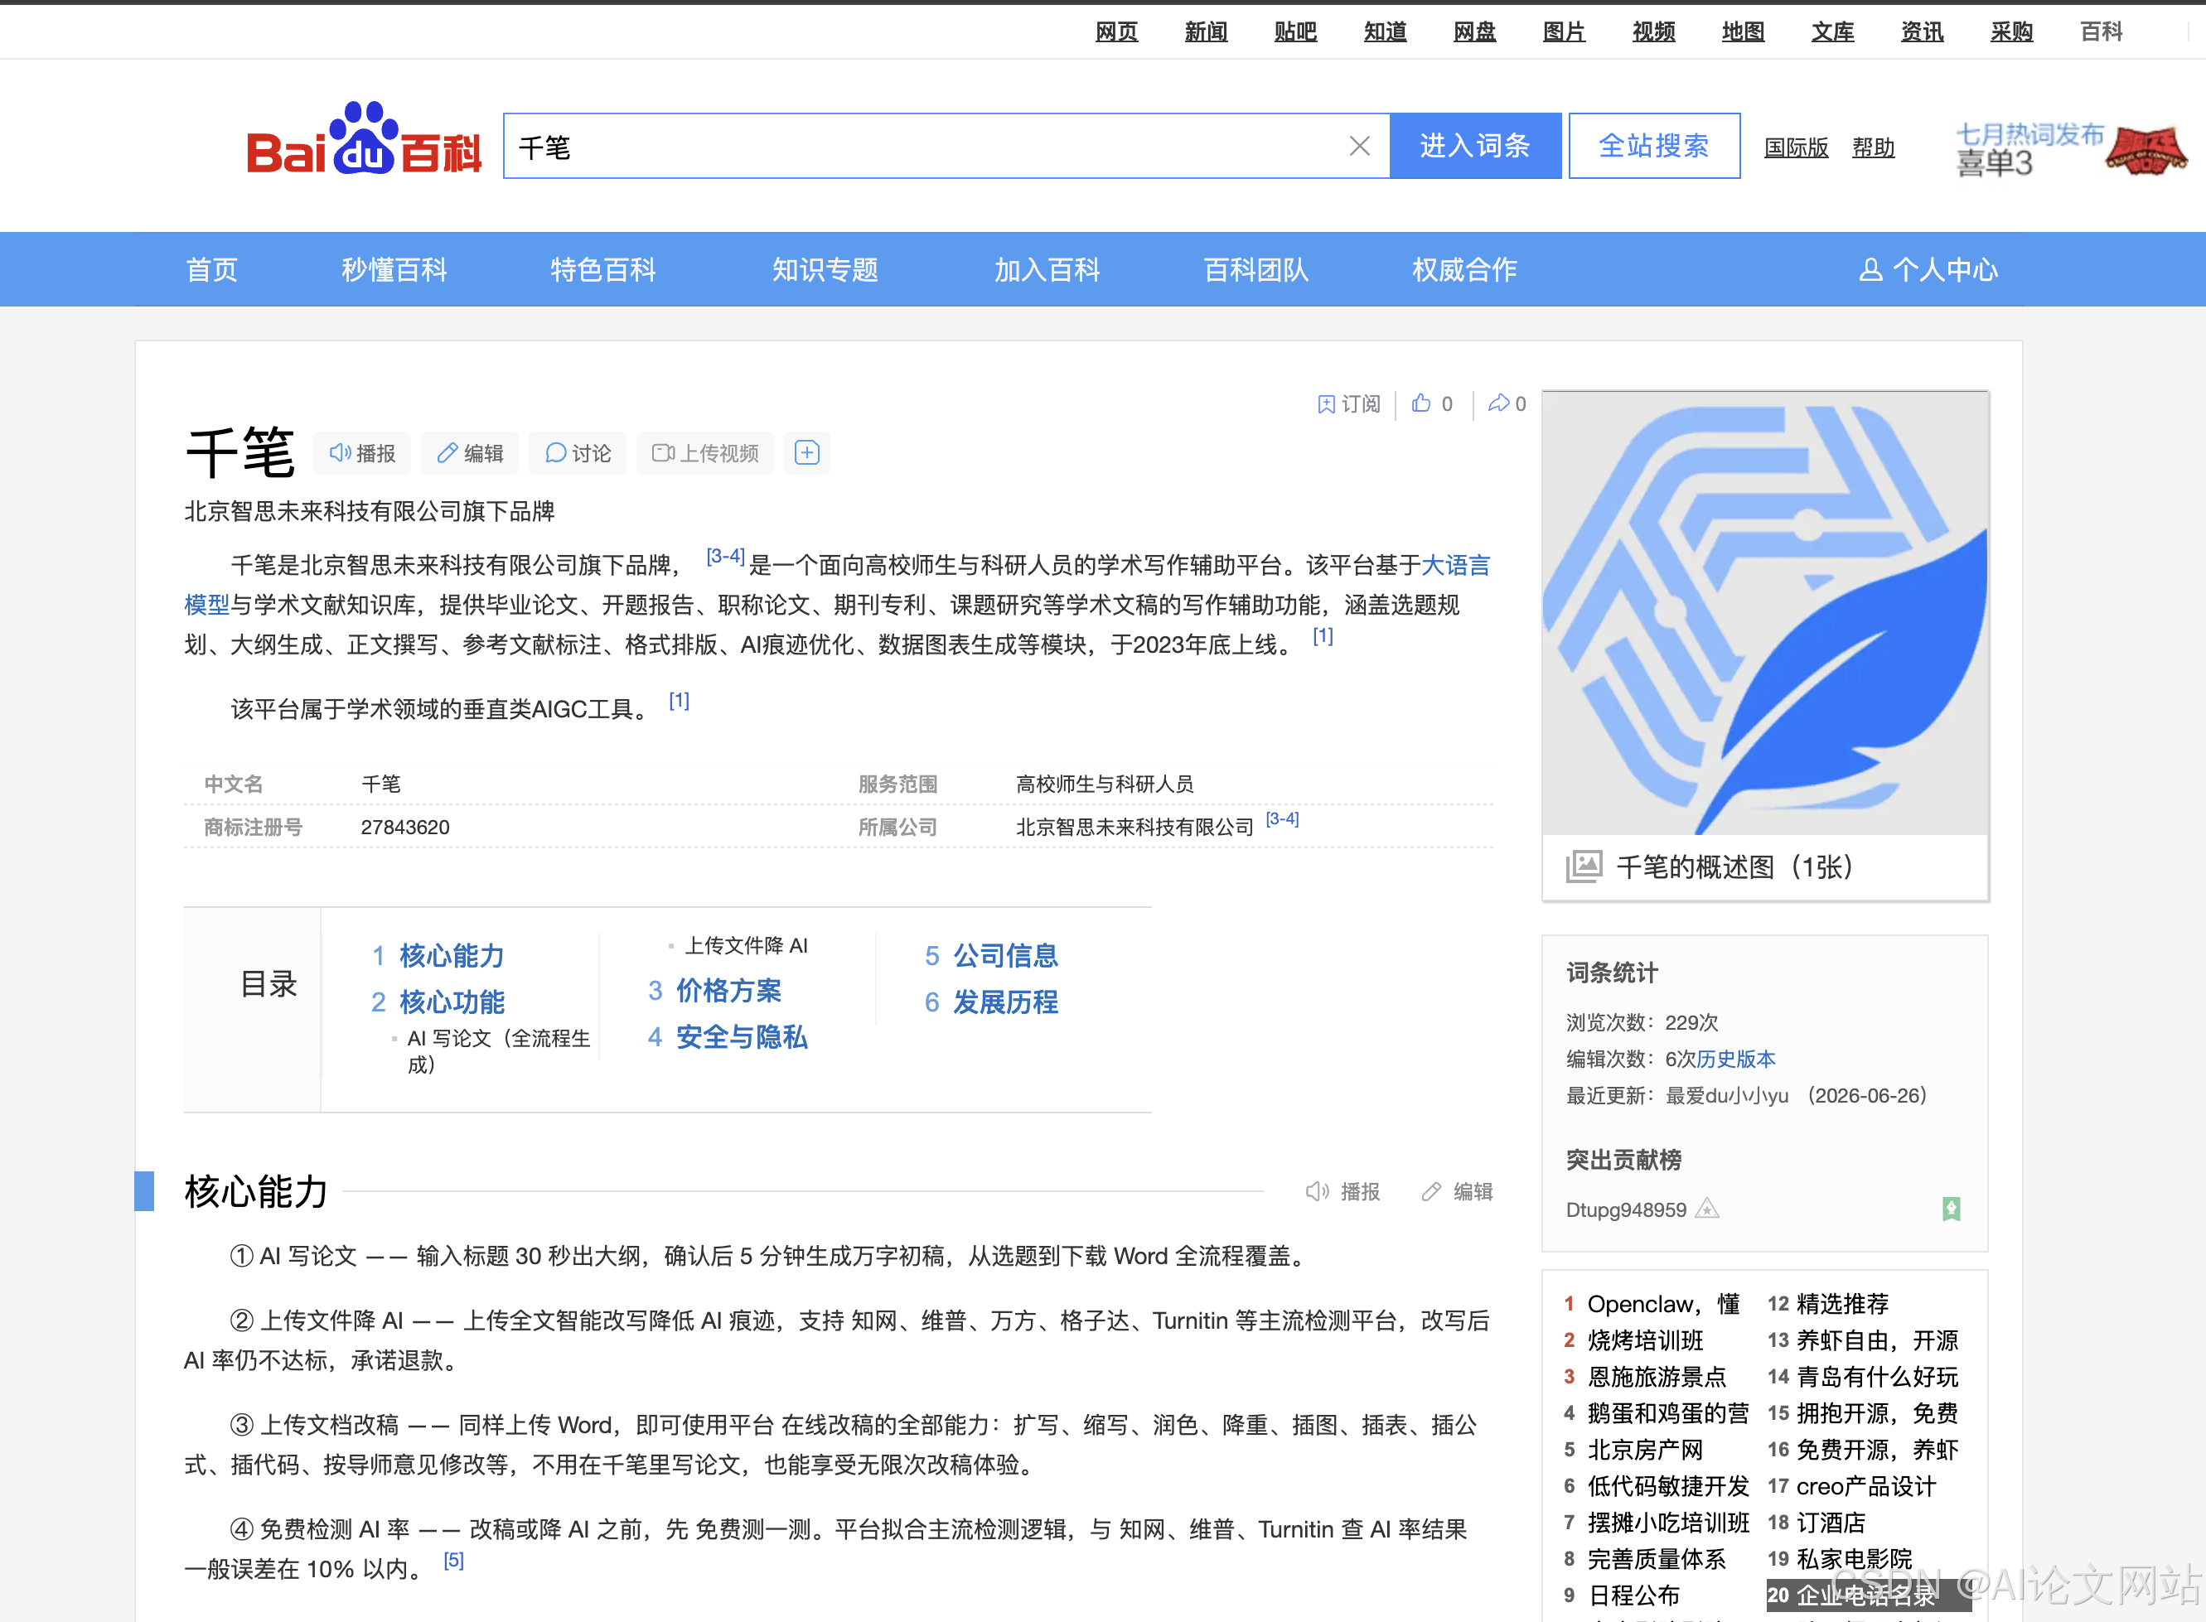Go to 首页 in the navigation bar
Screen dimensions: 2206x1622
[x=212, y=270]
